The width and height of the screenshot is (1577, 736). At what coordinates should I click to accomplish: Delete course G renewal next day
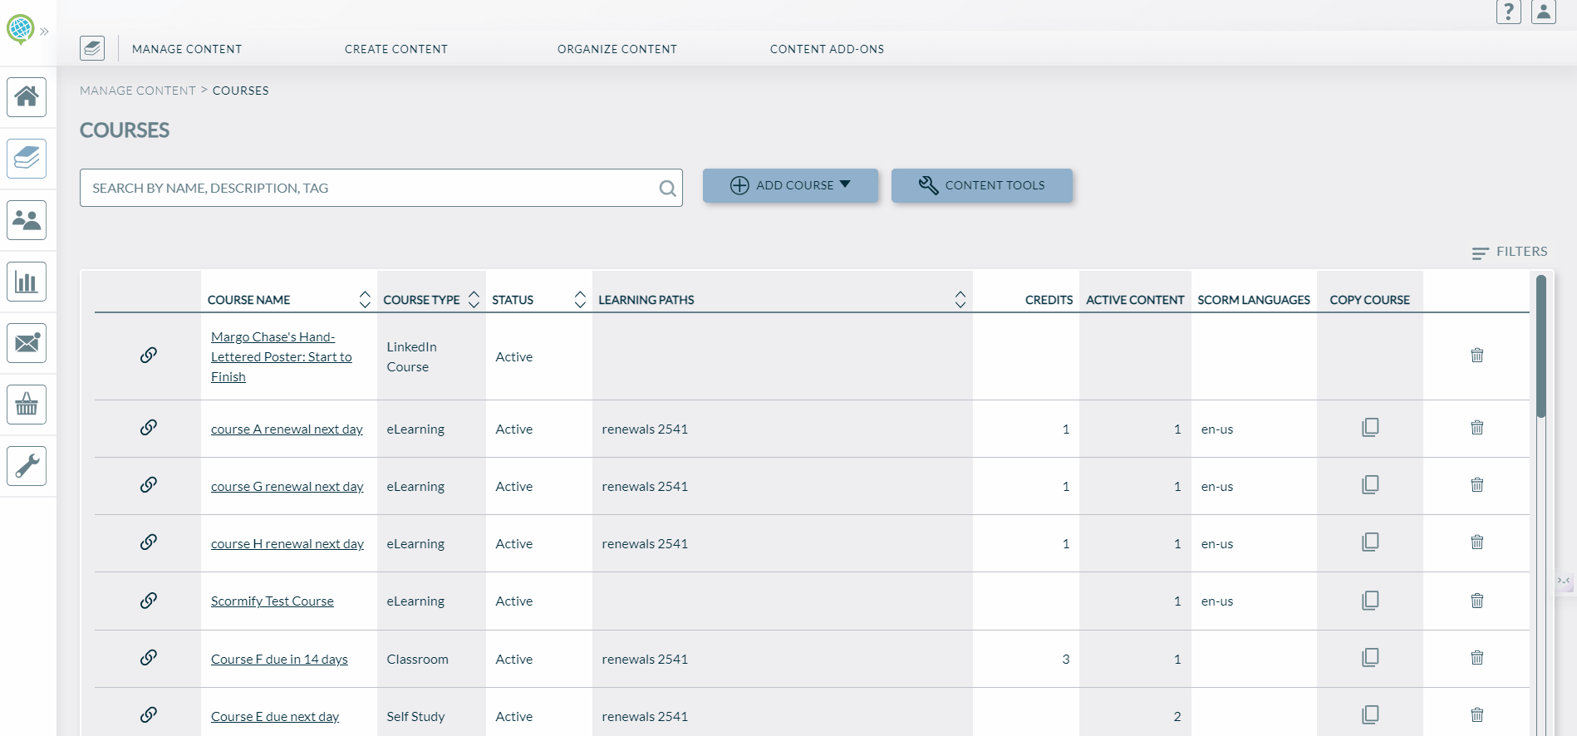click(x=1477, y=485)
